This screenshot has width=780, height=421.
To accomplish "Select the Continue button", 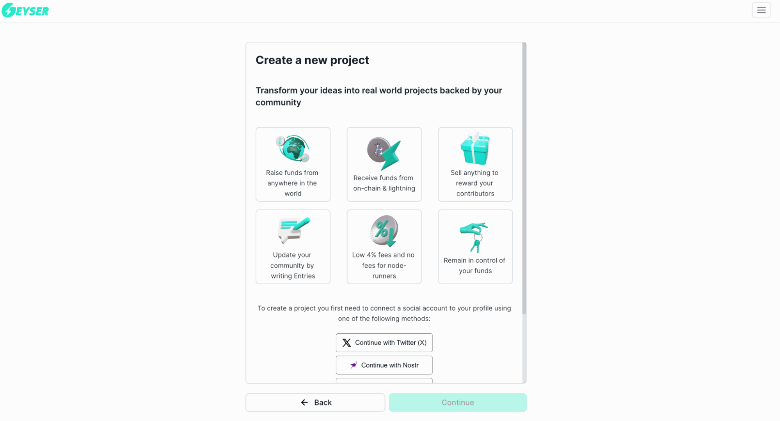I will point(458,402).
